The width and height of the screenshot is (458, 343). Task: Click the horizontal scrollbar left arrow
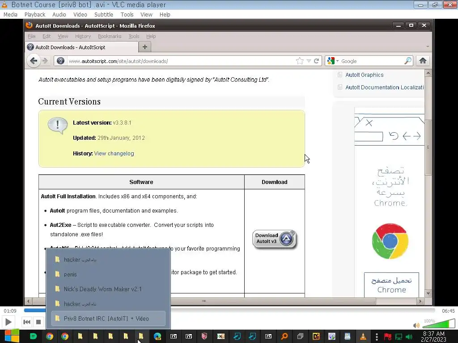(x=28, y=301)
